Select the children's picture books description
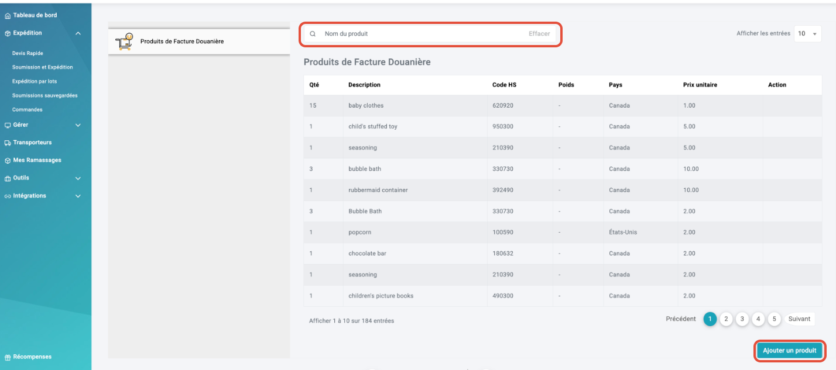Screen dimensions: 836x370 (x=381, y=296)
